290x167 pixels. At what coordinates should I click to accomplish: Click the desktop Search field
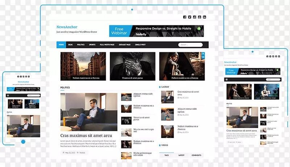(190, 45)
